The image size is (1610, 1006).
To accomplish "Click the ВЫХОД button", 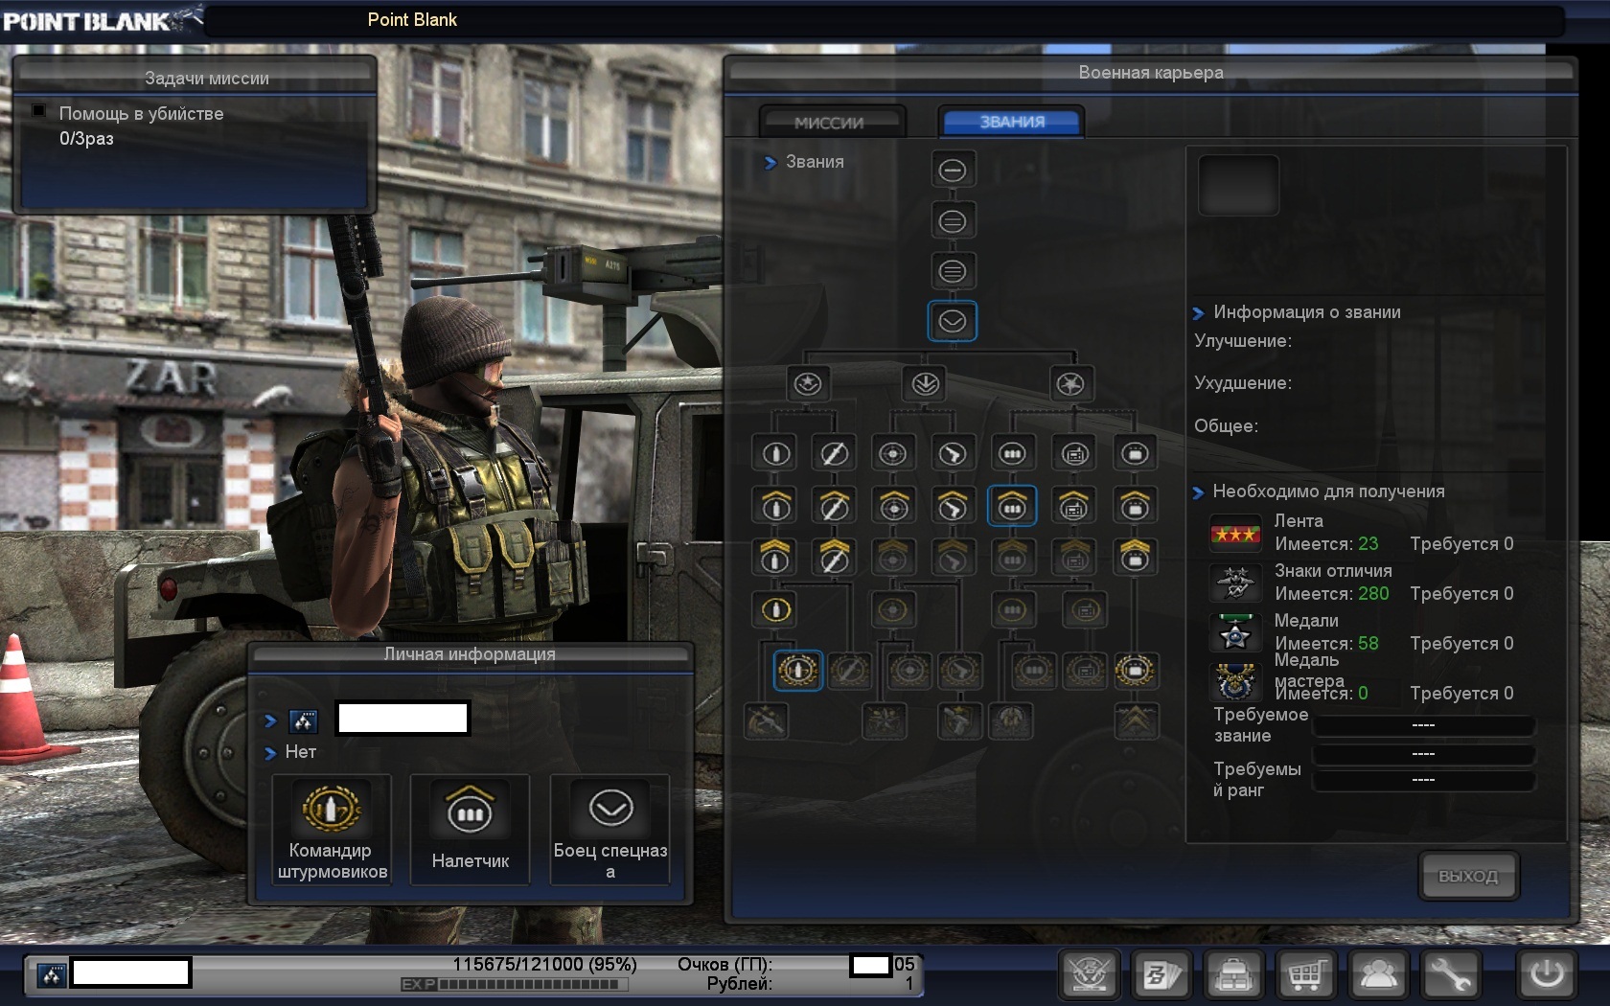I will 1466,876.
